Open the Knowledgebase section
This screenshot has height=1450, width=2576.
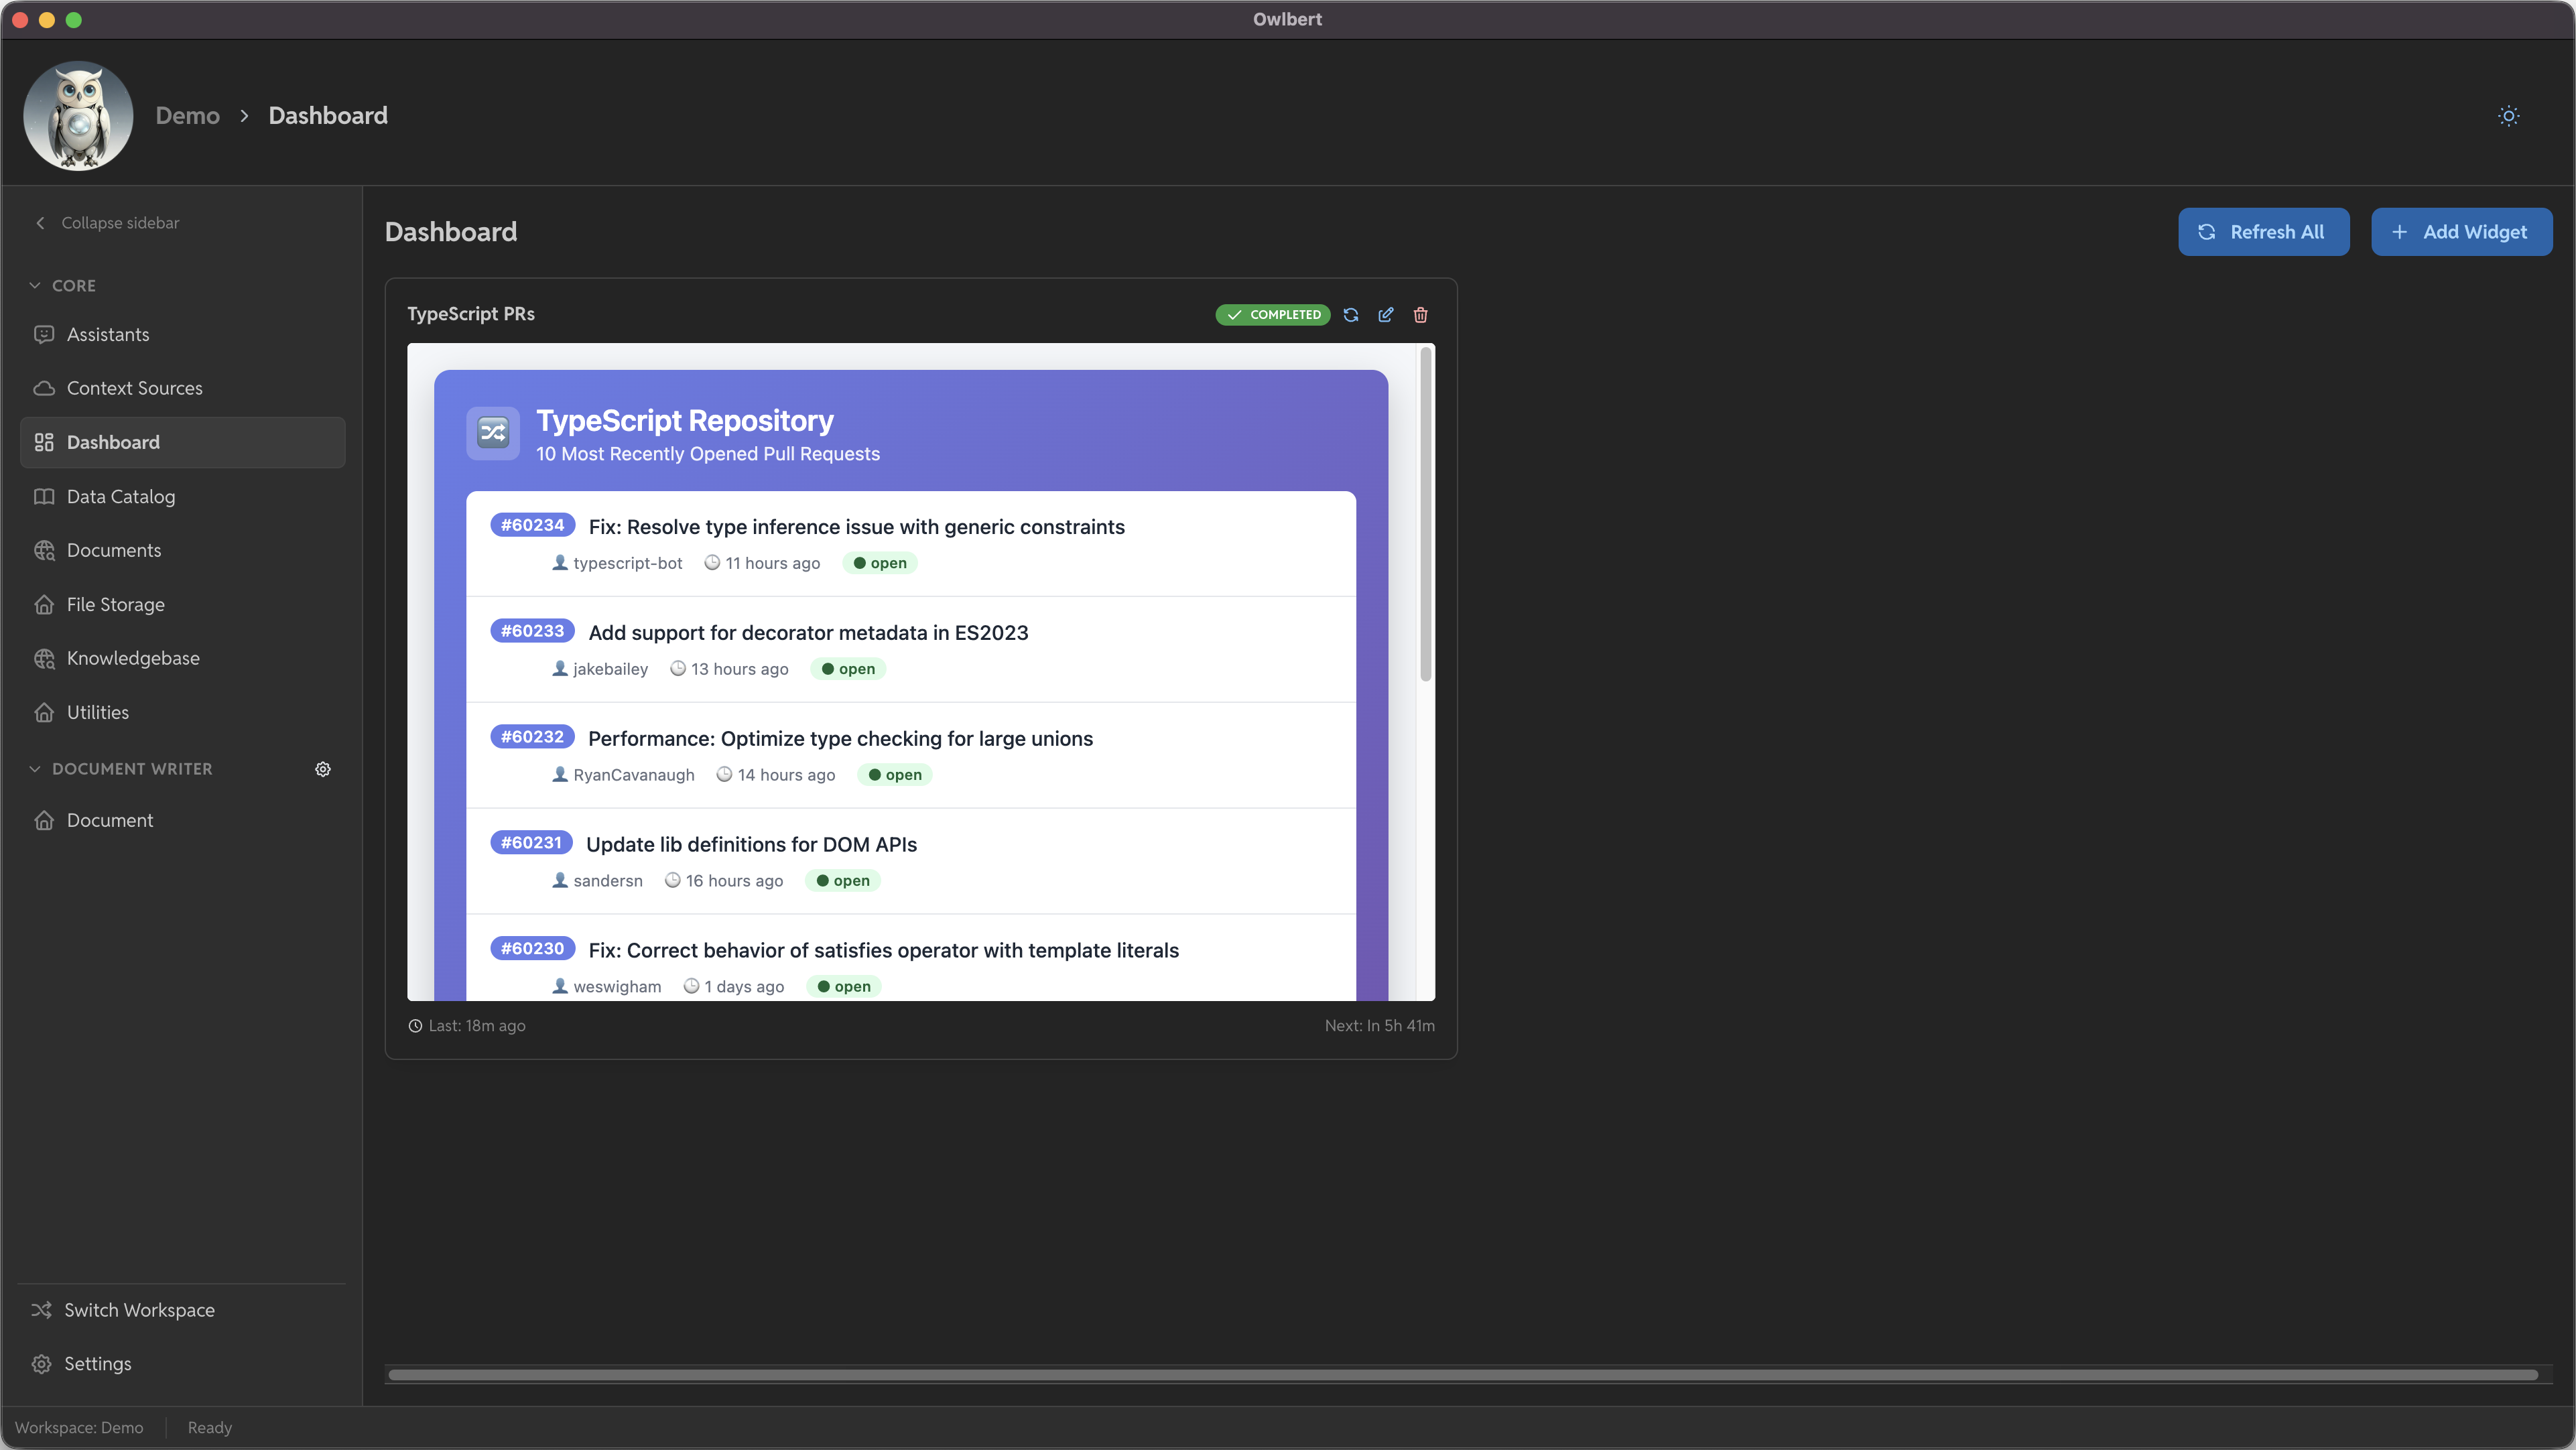[133, 658]
